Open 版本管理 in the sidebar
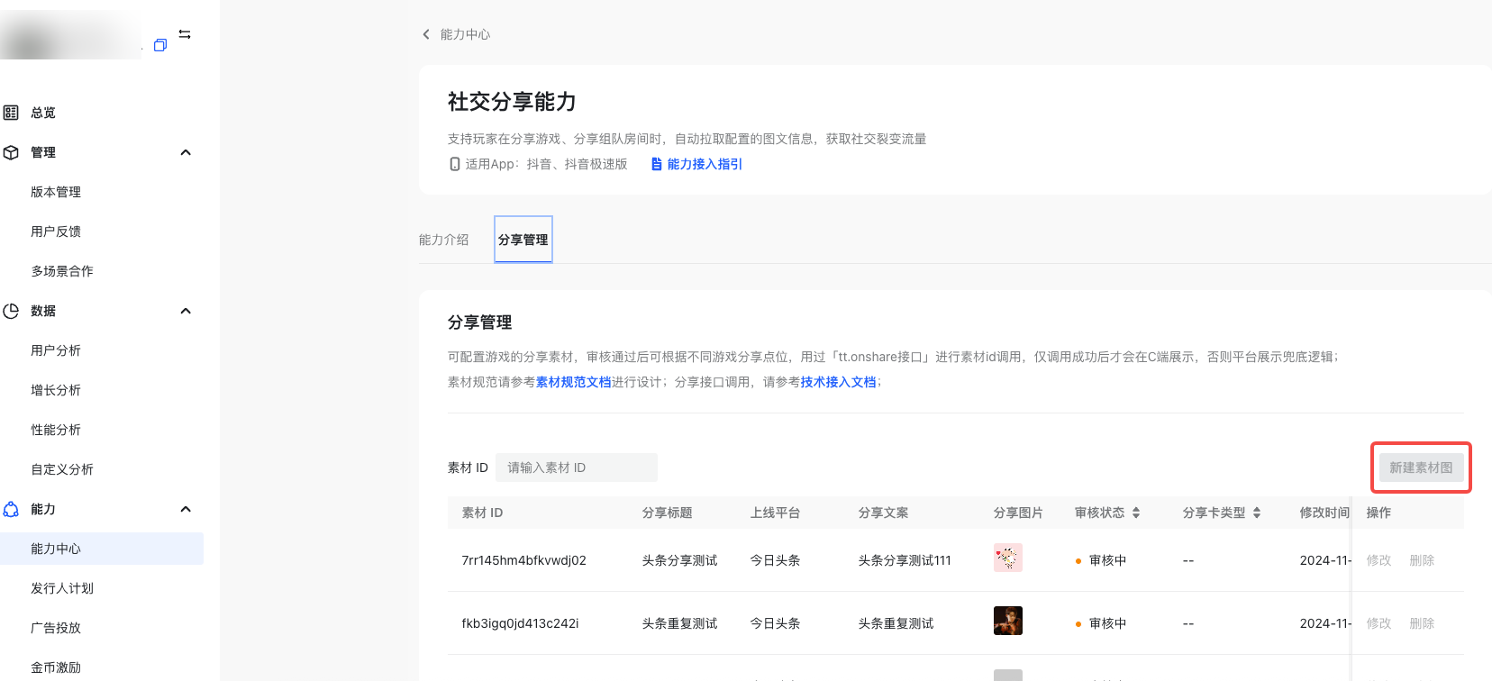Screen dimensions: 1492x681 56,192
